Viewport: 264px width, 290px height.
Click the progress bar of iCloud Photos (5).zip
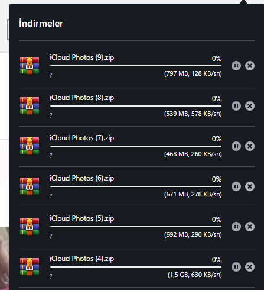(136, 227)
